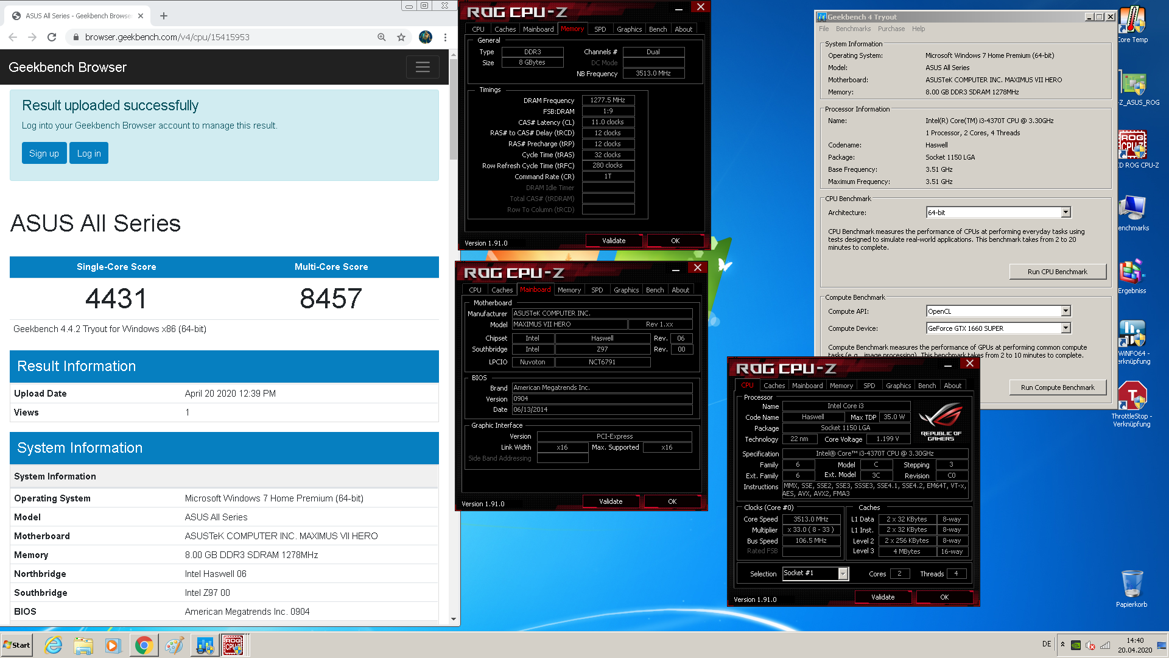
Task: Open the Compute API OpenCL dropdown
Action: [x=998, y=311]
